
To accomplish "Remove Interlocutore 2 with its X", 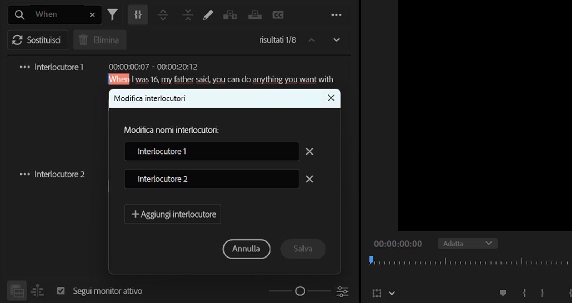I will [310, 179].
